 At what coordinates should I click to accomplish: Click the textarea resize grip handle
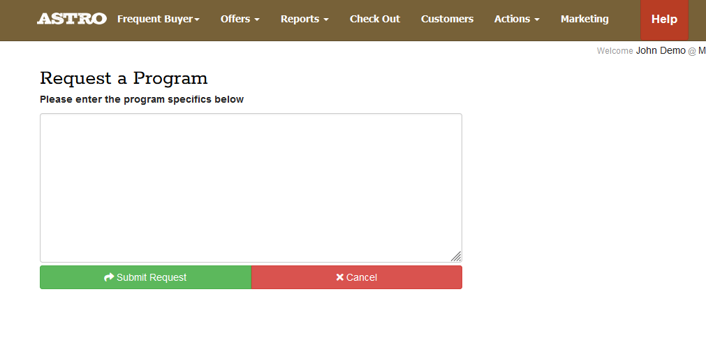(455, 256)
